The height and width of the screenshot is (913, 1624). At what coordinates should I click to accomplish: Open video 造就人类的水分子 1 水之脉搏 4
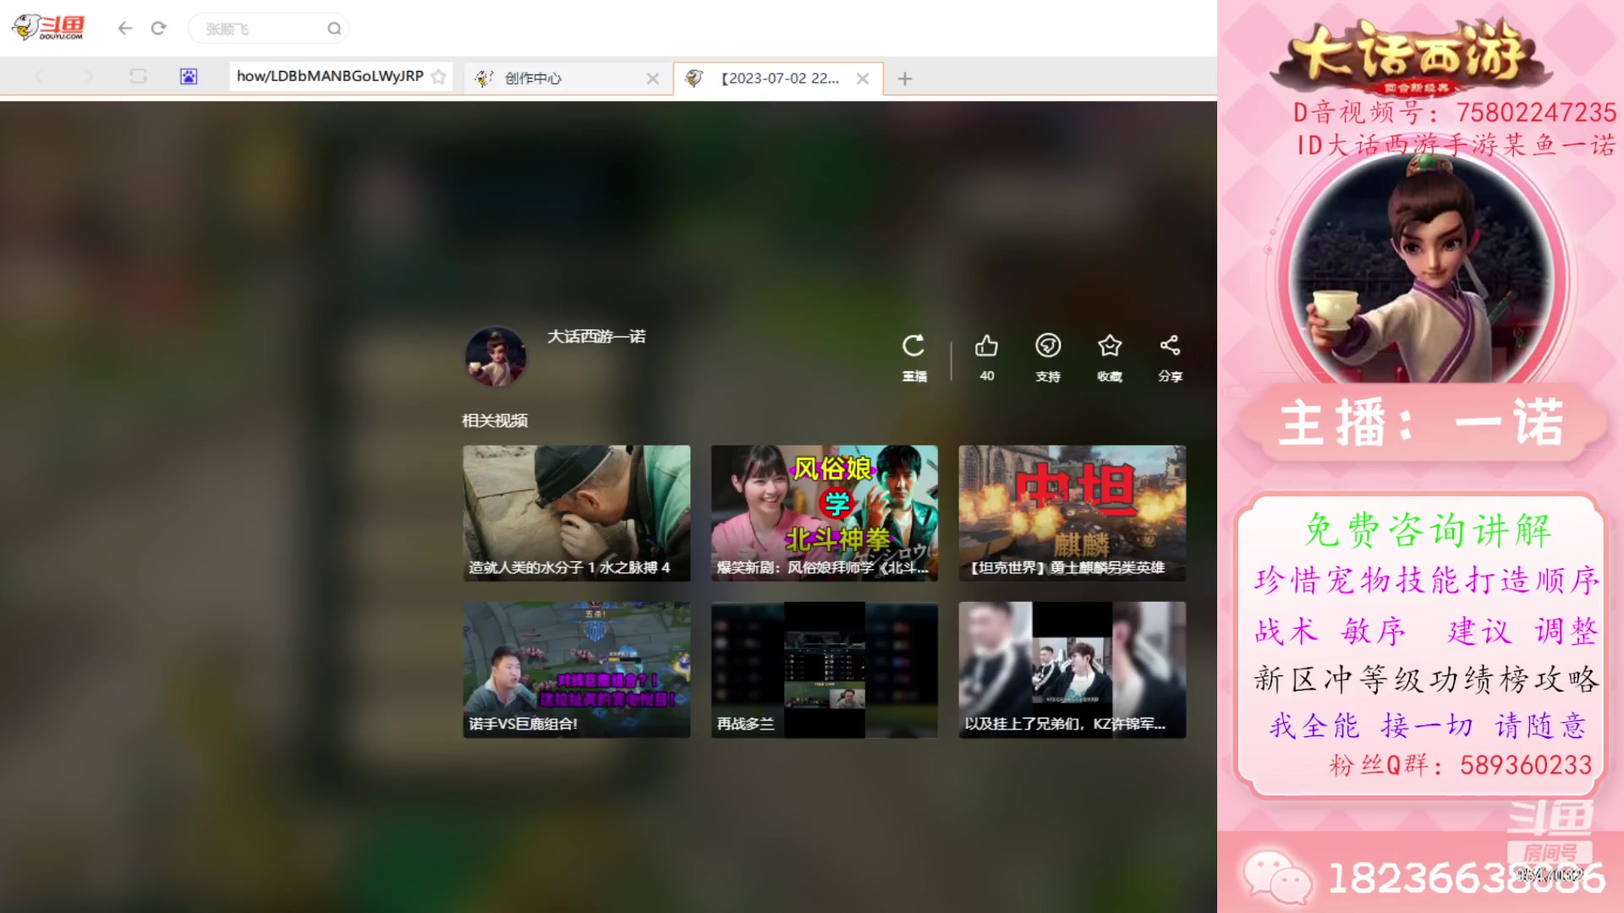click(x=577, y=513)
